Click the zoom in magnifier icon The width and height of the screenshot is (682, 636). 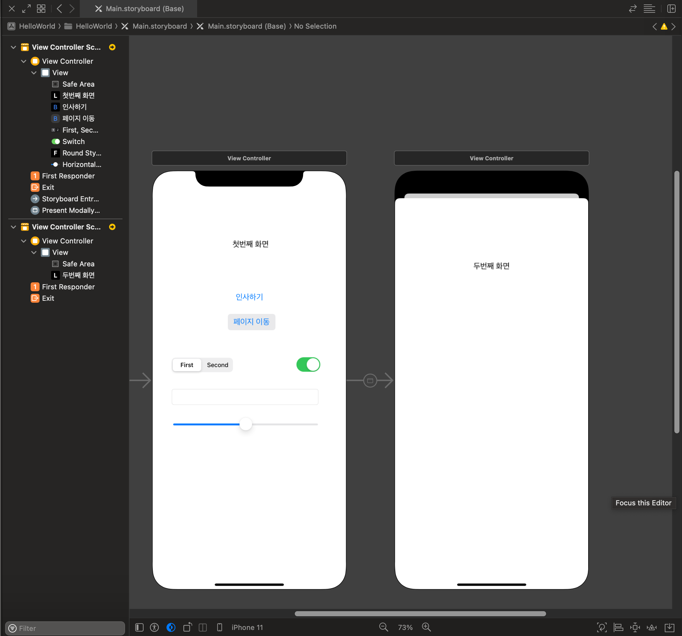426,627
